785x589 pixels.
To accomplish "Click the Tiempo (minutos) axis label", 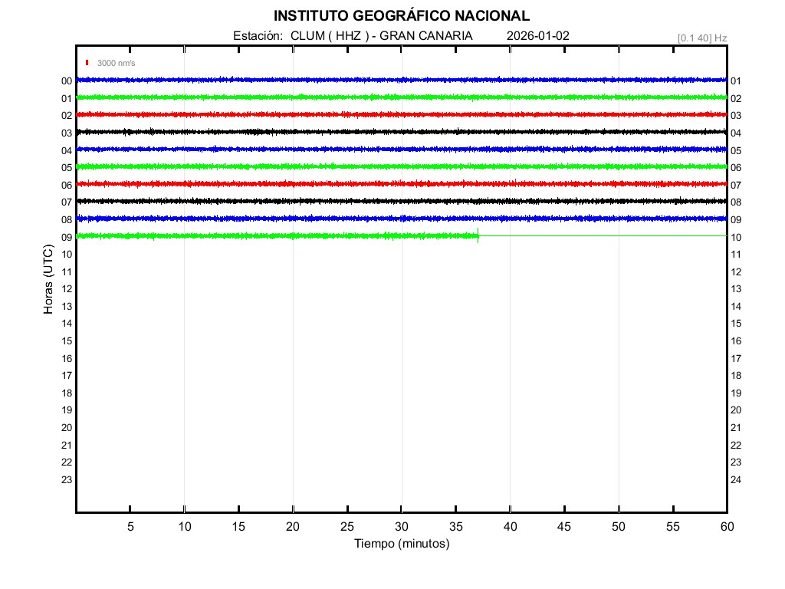I will pyautogui.click(x=401, y=544).
